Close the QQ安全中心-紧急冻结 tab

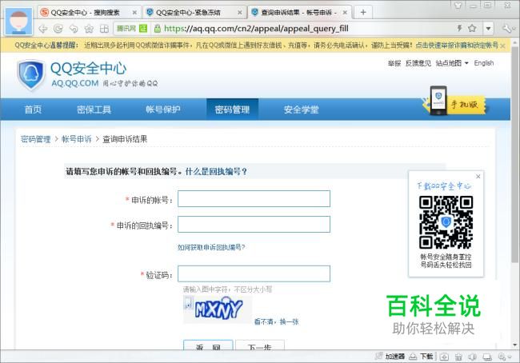(240, 13)
